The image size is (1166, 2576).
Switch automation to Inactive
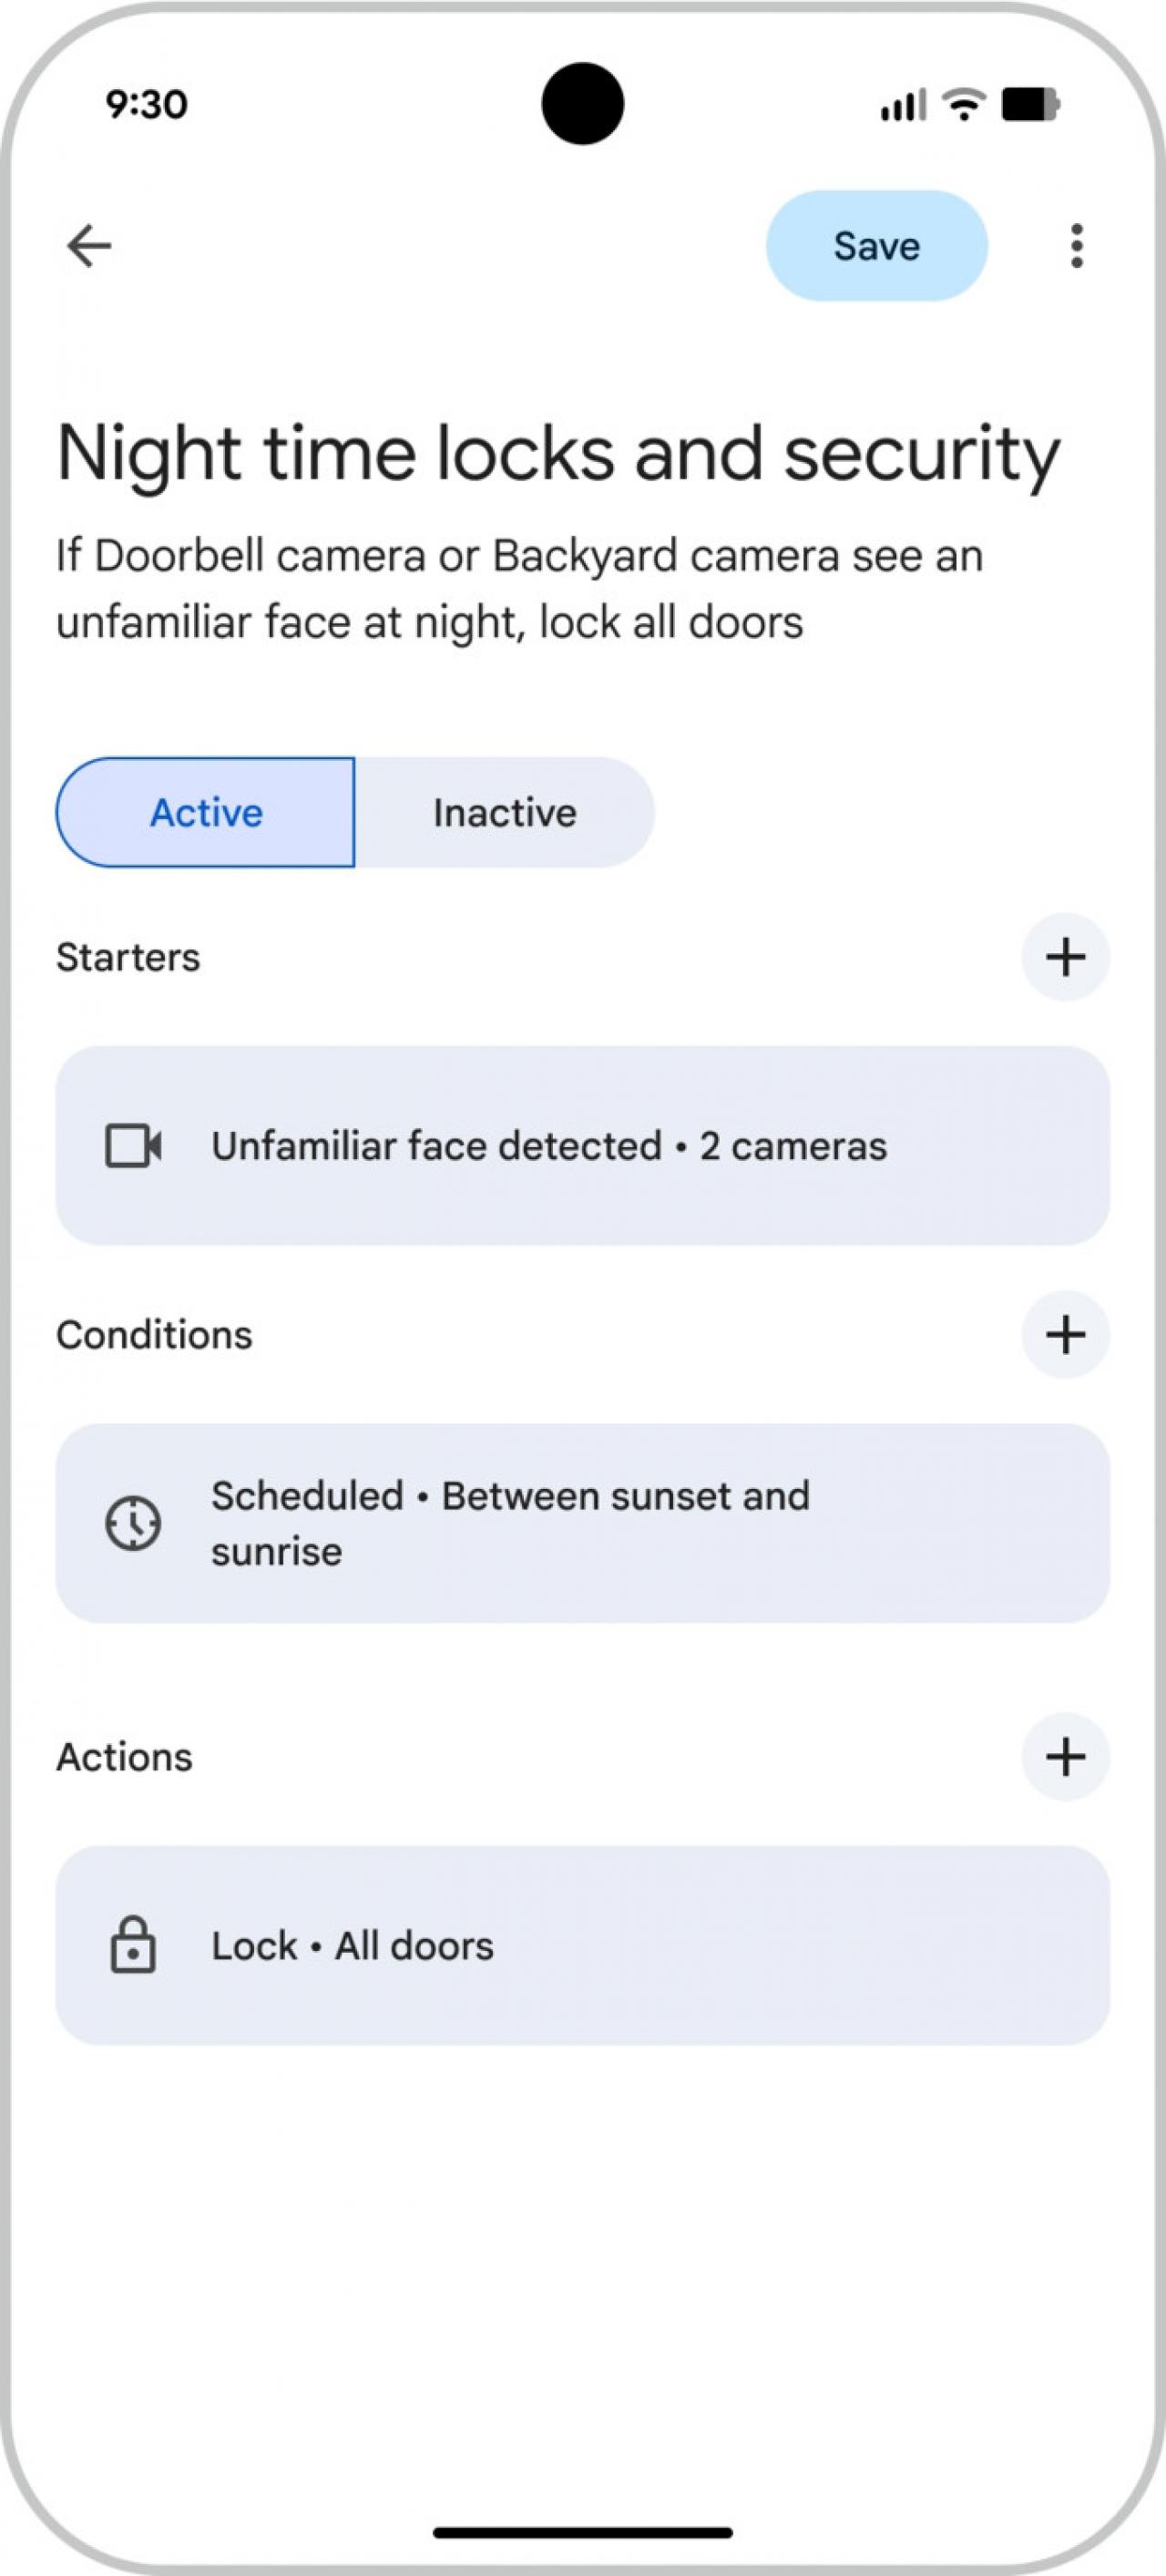[504, 813]
